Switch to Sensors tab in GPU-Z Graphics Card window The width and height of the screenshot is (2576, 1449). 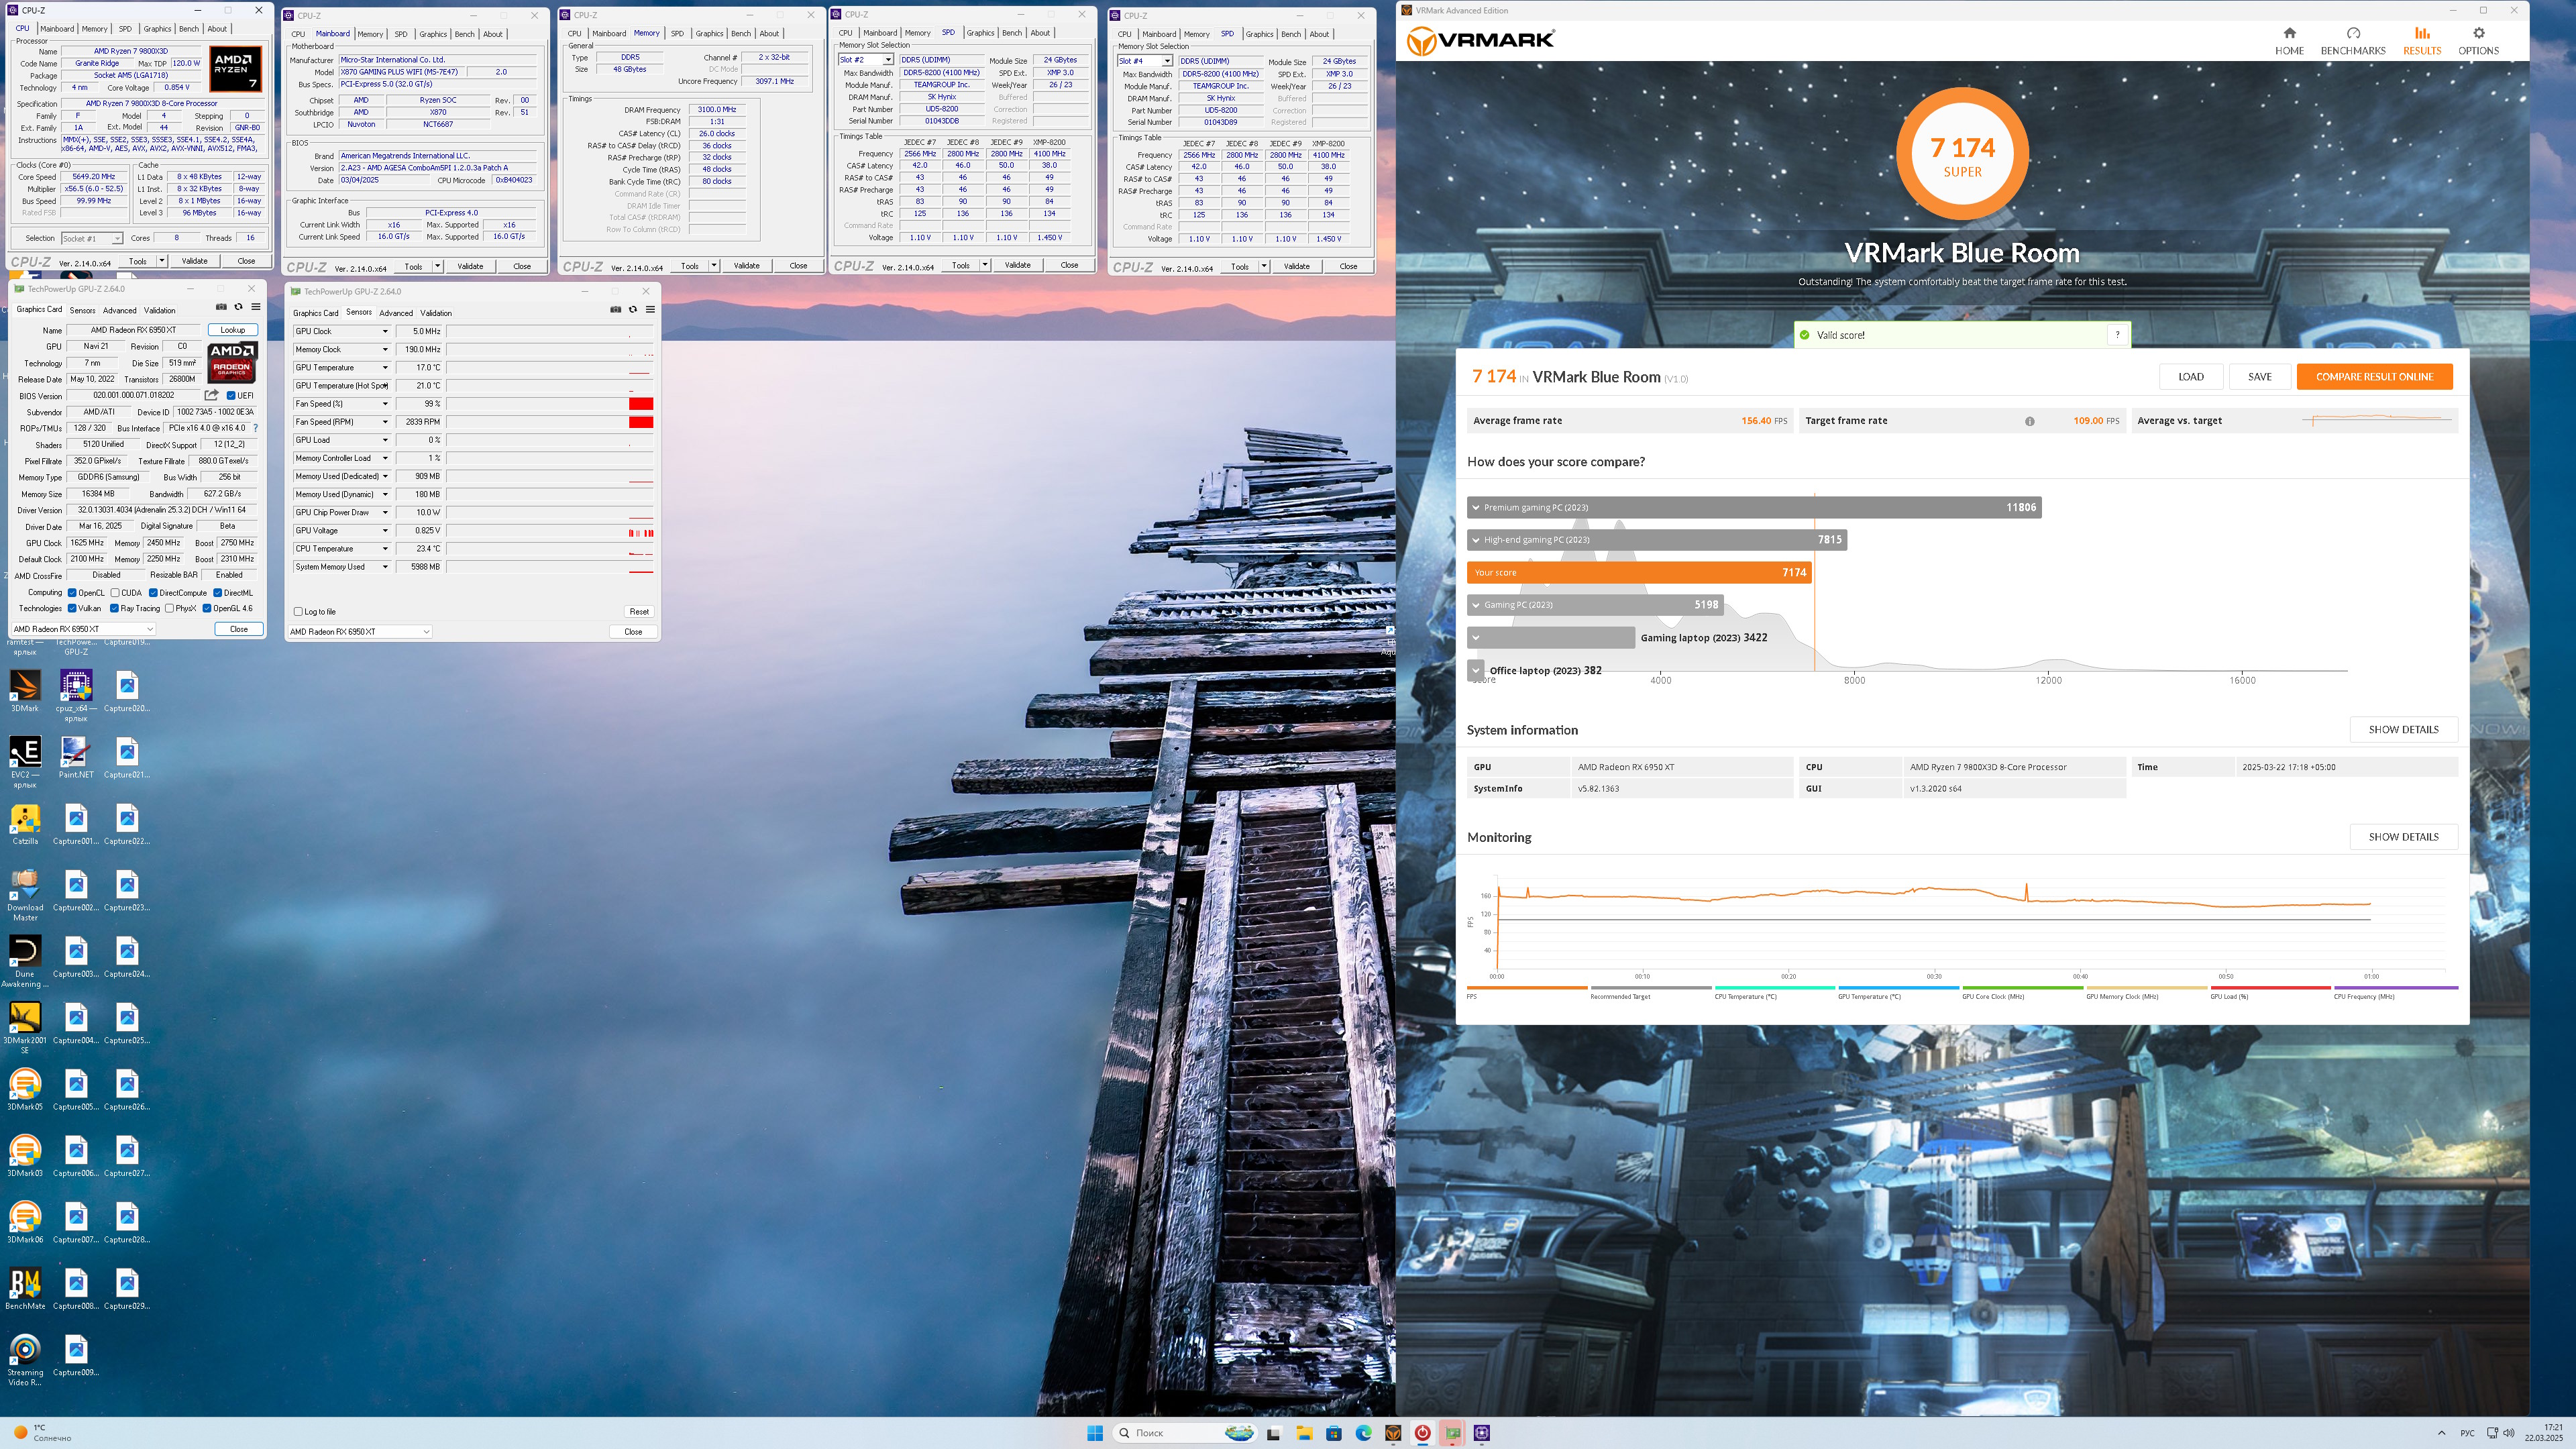click(x=82, y=310)
